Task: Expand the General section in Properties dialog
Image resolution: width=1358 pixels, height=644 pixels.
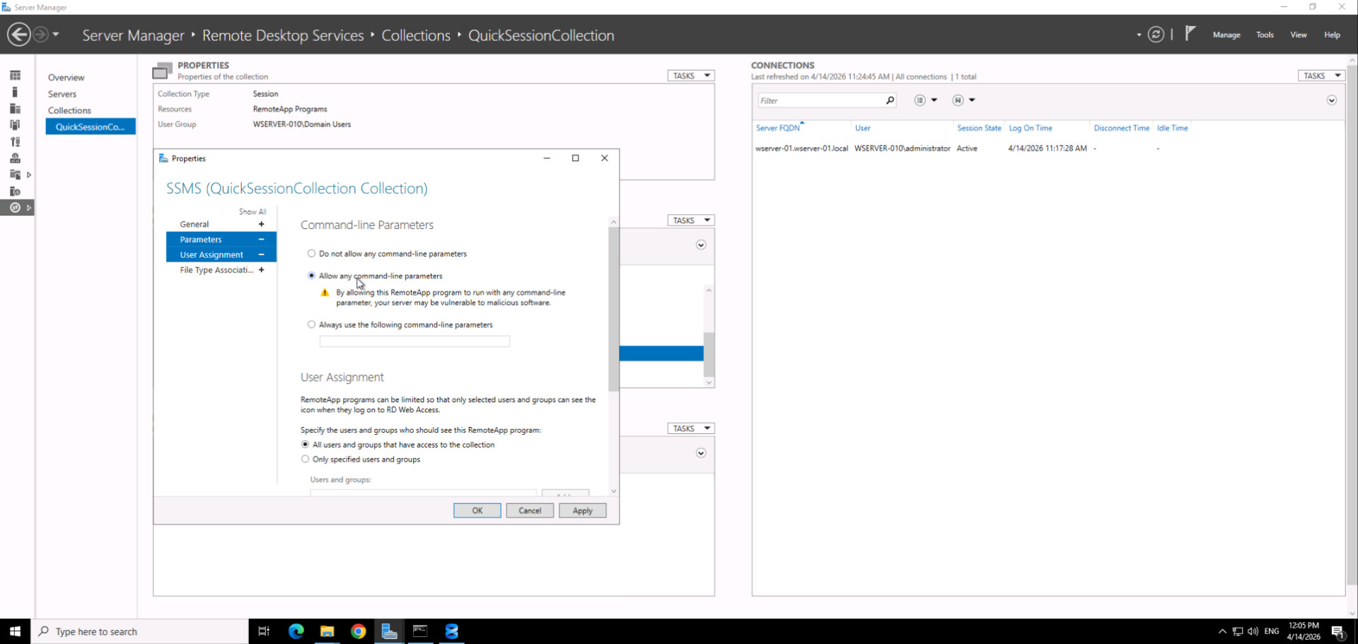Action: tap(261, 224)
